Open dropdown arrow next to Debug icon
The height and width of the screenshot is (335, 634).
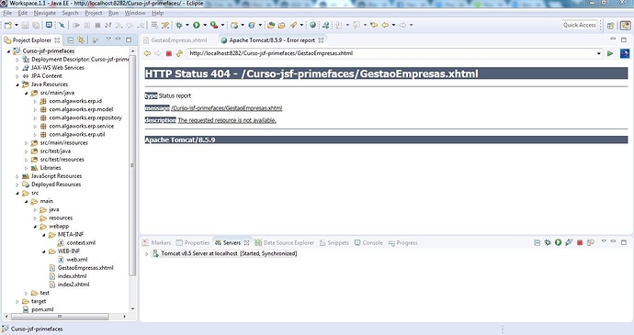pyautogui.click(x=187, y=25)
